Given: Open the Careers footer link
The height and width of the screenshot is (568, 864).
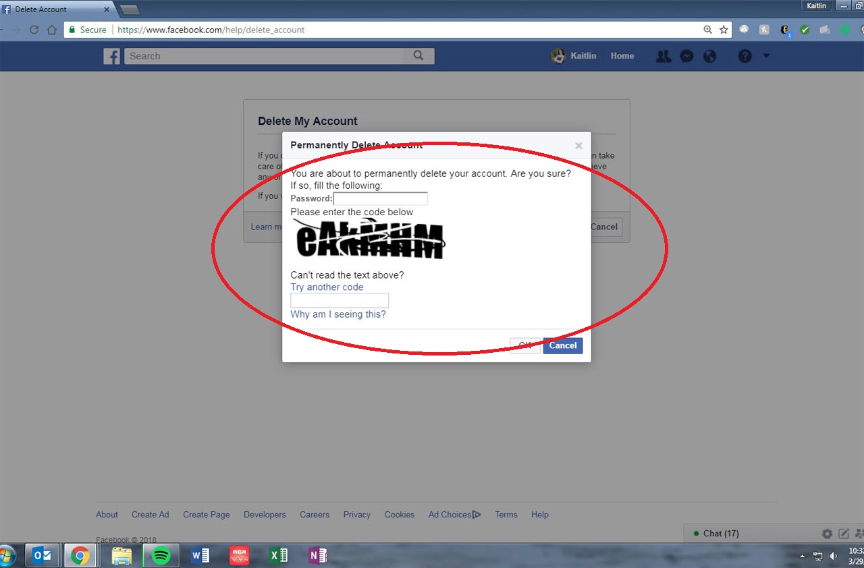Looking at the screenshot, I should [315, 515].
